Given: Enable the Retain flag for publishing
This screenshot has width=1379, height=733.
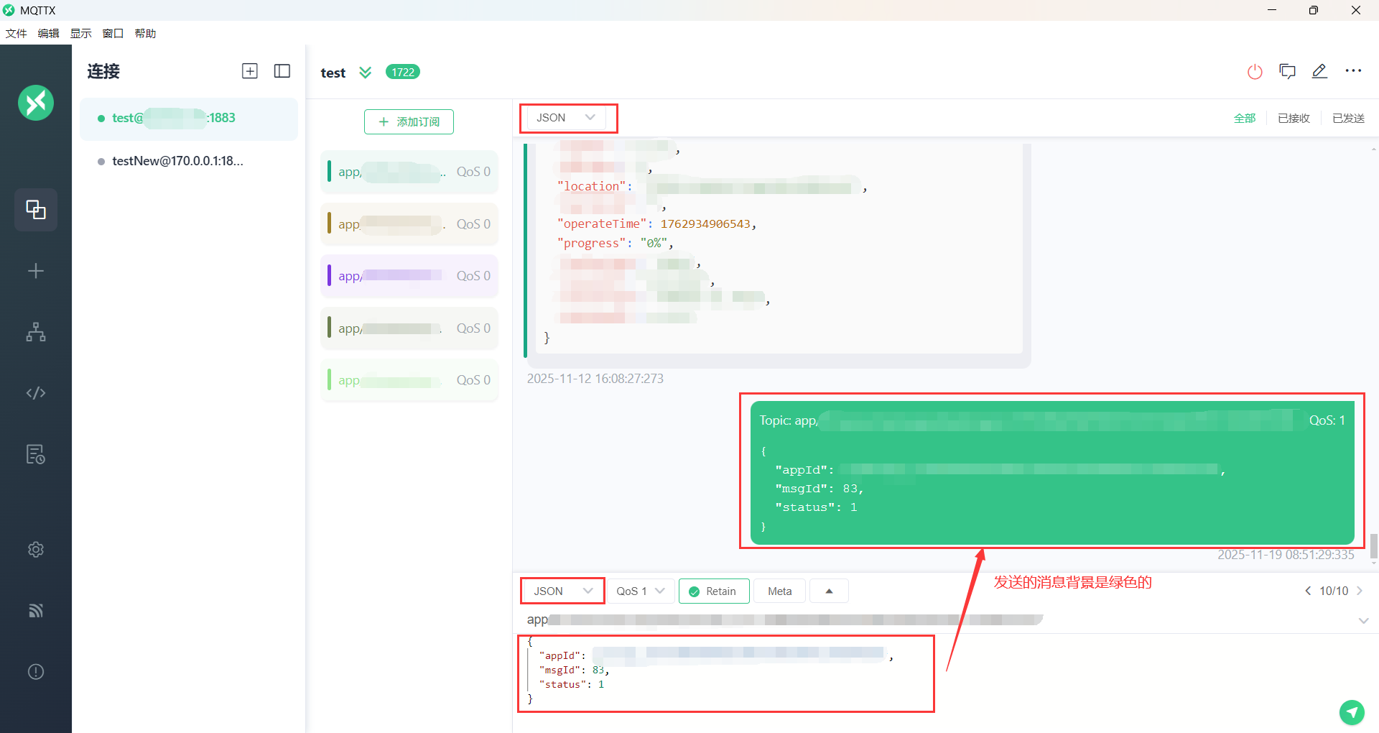Looking at the screenshot, I should tap(713, 591).
